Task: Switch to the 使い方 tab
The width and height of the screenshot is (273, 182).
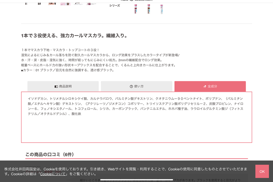Action: click(136, 86)
